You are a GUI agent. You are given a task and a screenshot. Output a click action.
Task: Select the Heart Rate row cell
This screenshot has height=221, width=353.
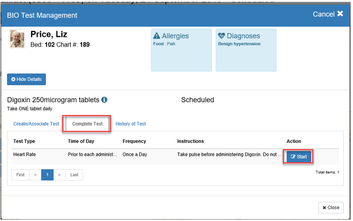tap(25, 154)
